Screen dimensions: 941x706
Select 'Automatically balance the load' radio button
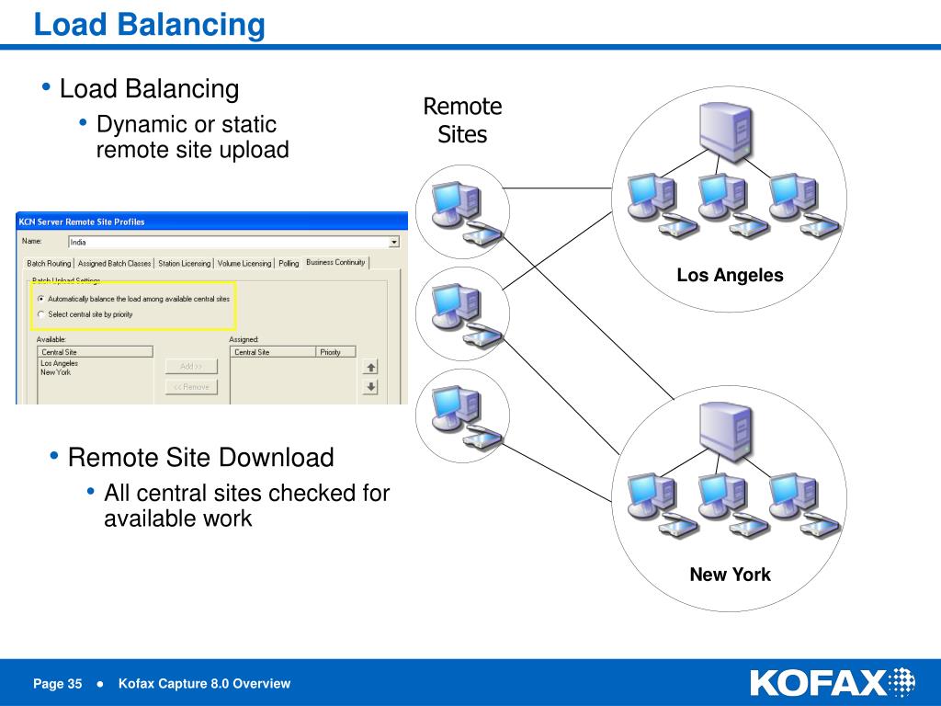click(40, 299)
